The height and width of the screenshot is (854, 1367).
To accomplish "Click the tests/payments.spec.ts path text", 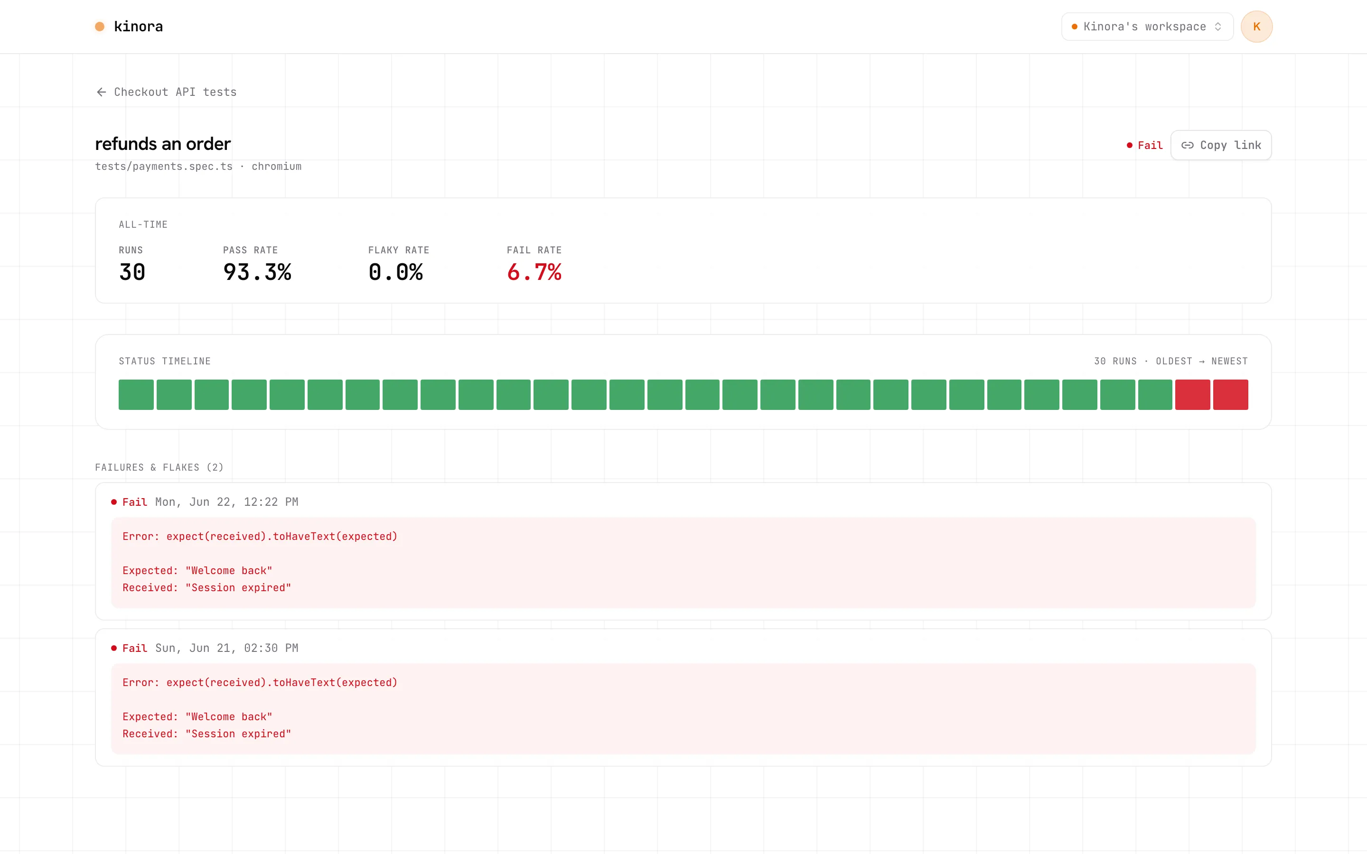I will pos(164,167).
